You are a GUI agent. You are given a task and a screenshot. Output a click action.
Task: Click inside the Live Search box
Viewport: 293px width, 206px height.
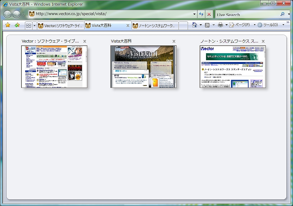[x=247, y=14]
